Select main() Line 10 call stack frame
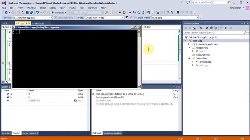This screenshot has width=250, height=140. coord(109,97)
